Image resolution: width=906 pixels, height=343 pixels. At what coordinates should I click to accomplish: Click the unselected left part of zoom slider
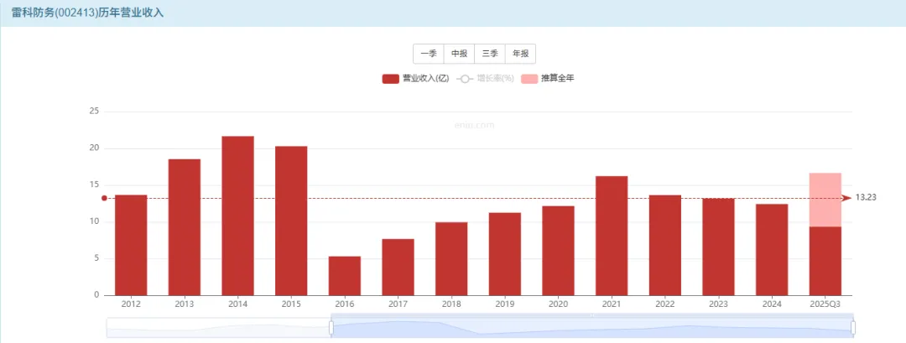coord(218,328)
